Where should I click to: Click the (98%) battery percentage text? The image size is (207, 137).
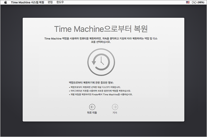click(x=201, y=2)
